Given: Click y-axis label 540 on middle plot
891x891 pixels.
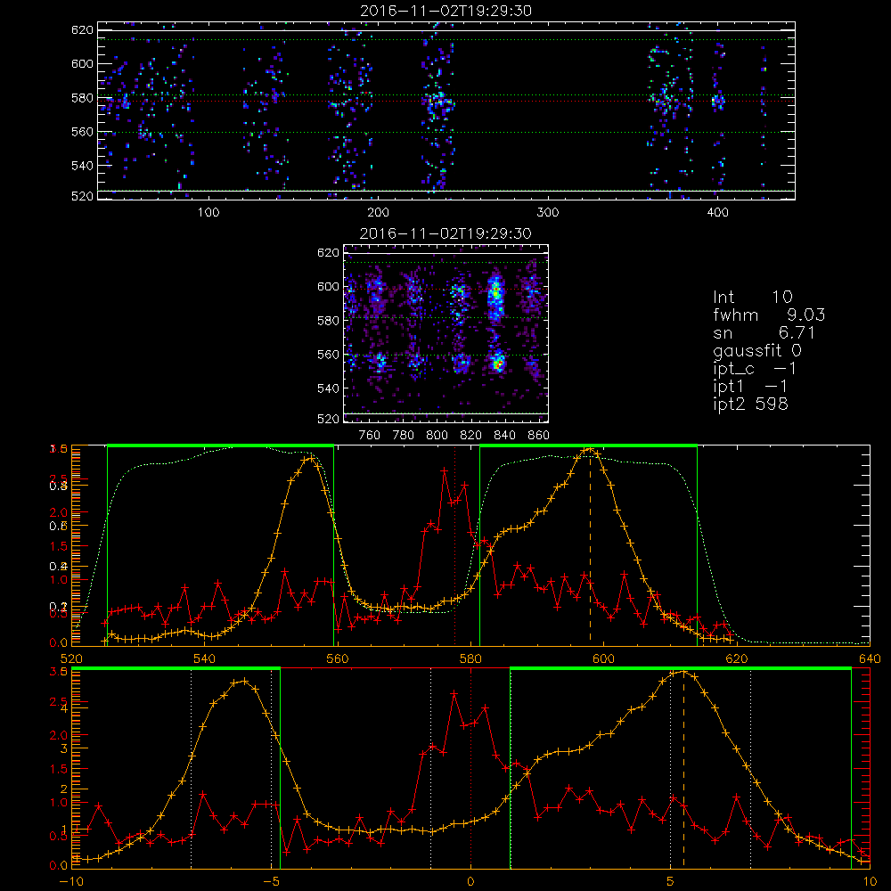Looking at the screenshot, I should [x=328, y=388].
